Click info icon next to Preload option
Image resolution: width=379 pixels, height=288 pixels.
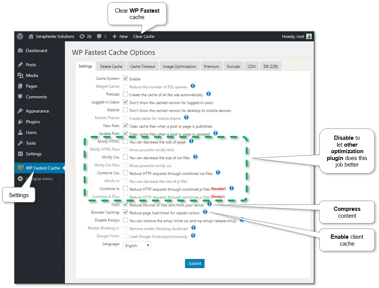click(209, 94)
